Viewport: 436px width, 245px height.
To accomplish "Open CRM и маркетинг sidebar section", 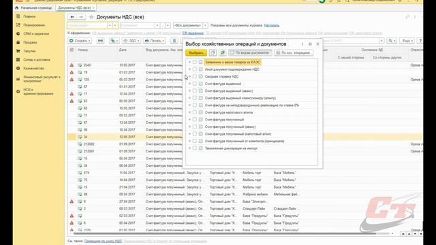I will click(x=36, y=33).
